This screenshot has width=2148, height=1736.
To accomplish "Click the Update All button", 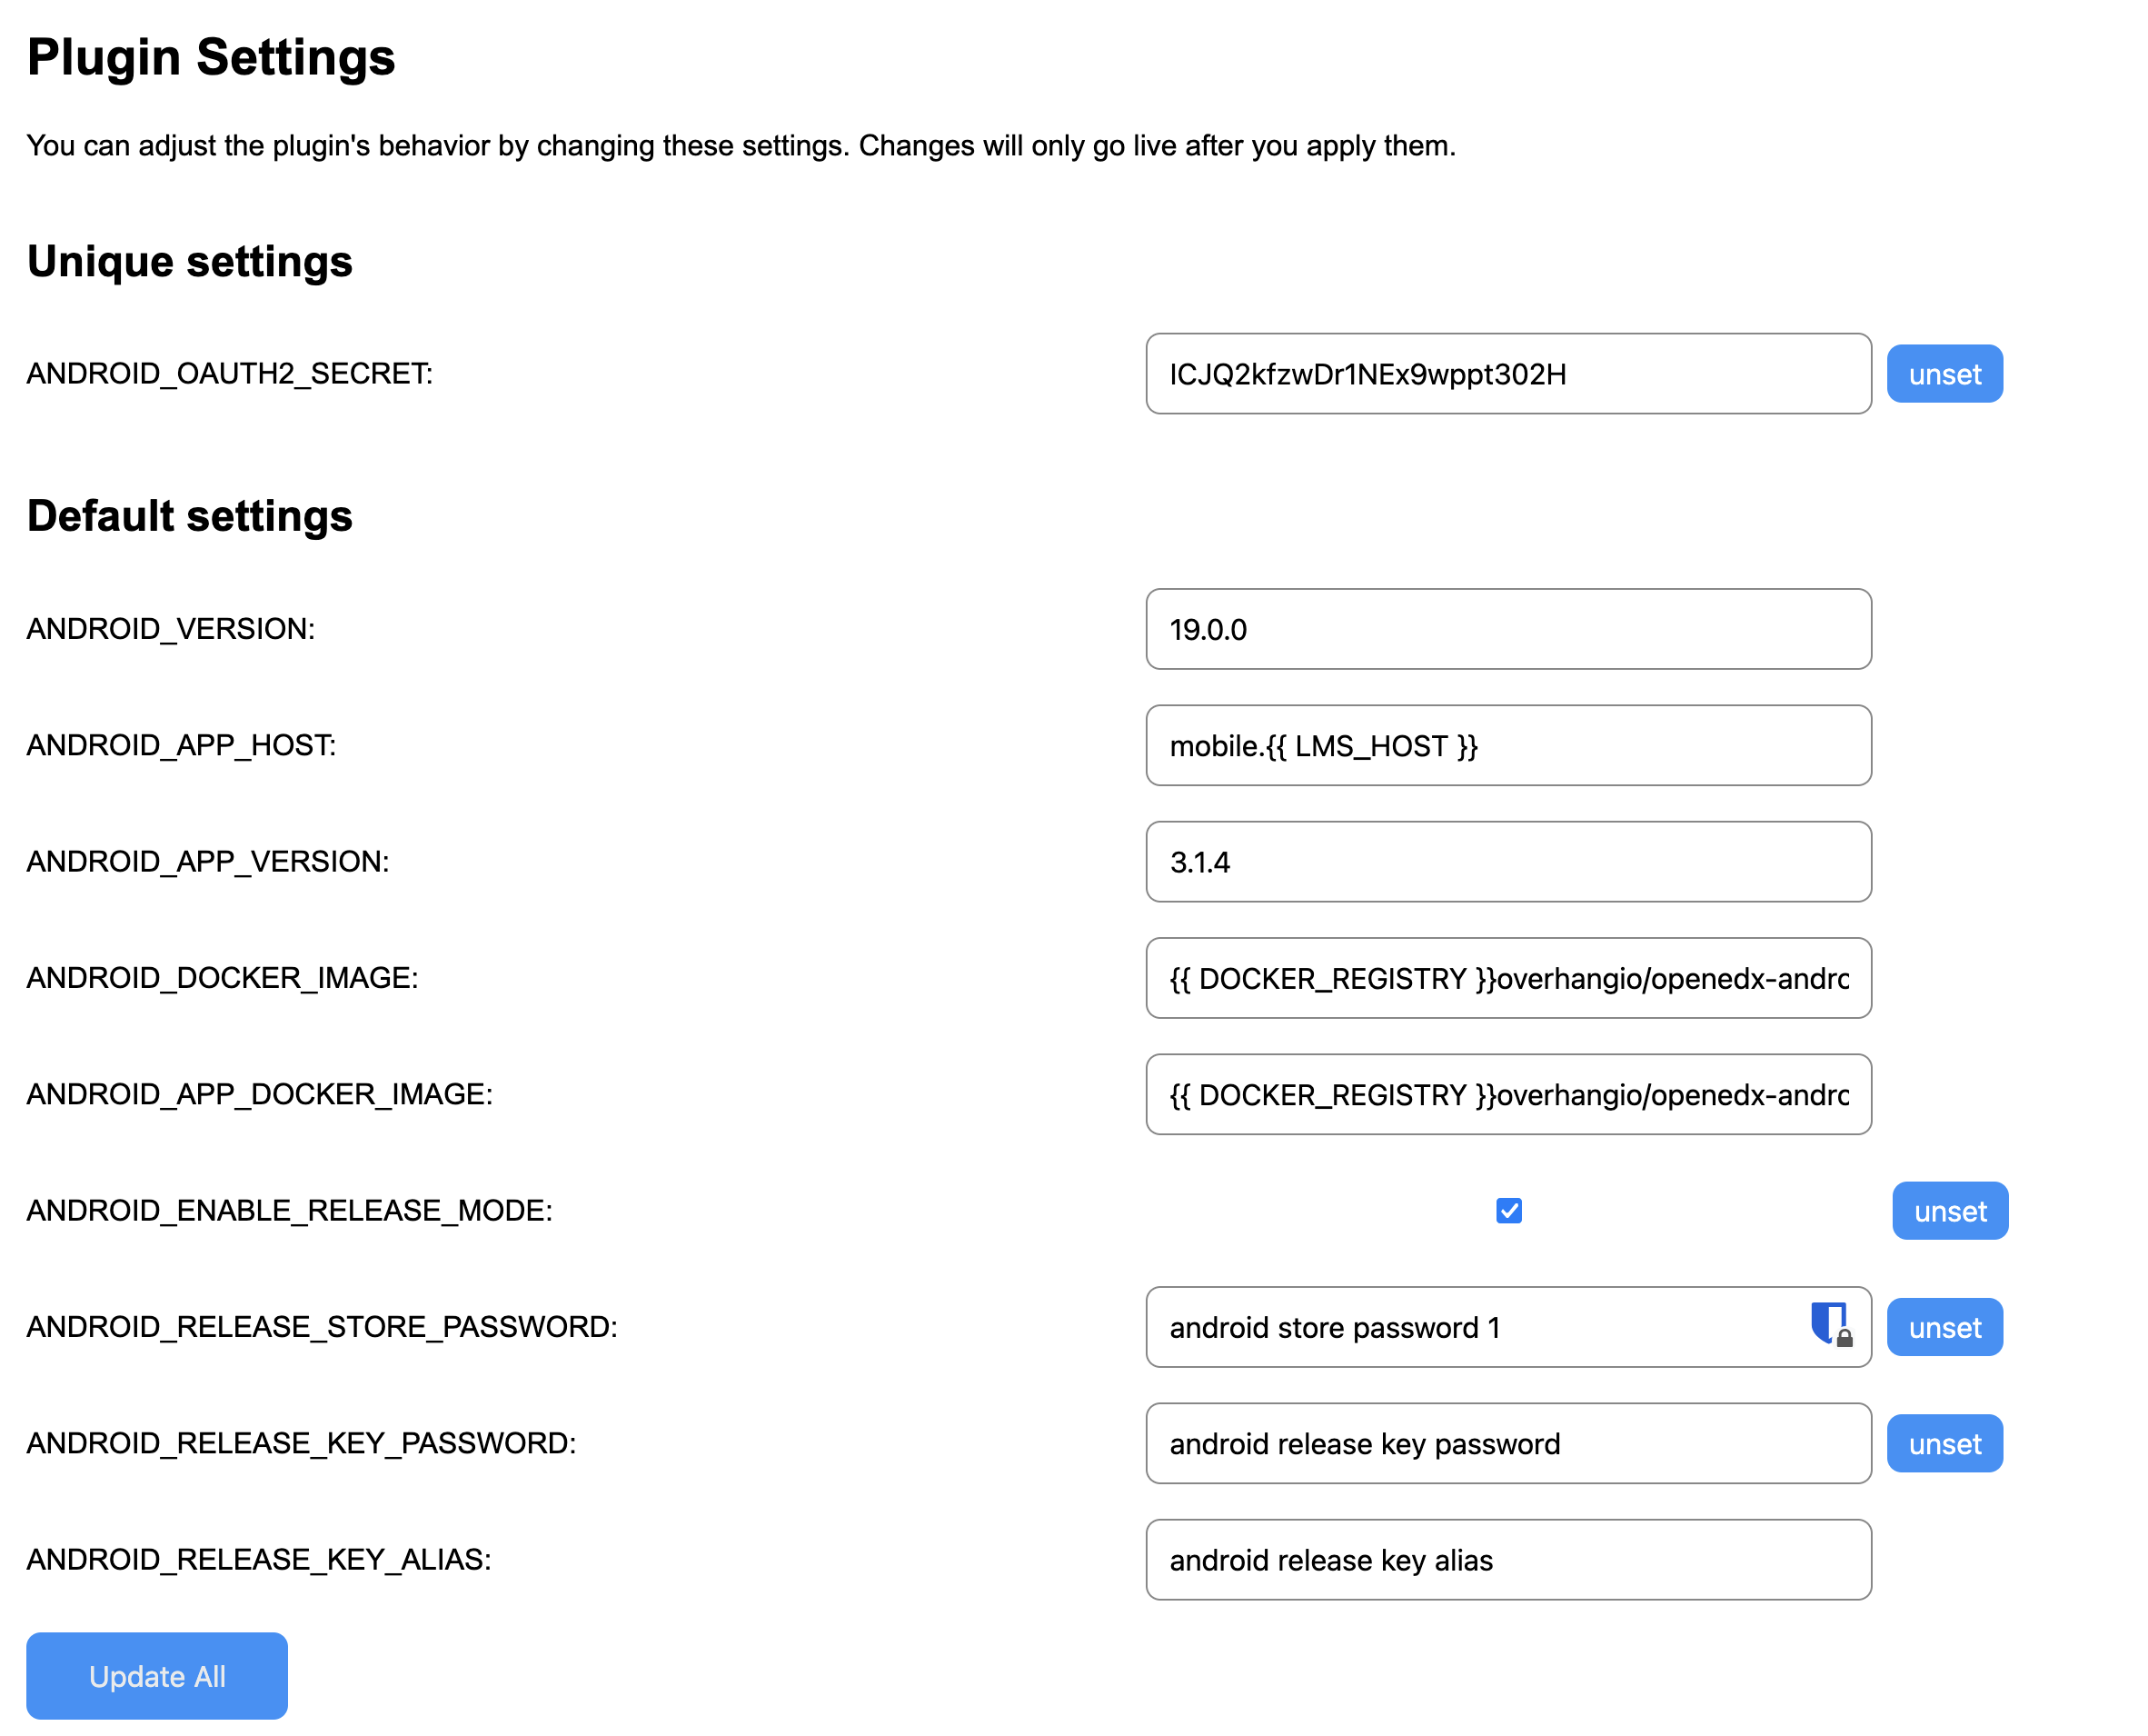I will coord(157,1676).
